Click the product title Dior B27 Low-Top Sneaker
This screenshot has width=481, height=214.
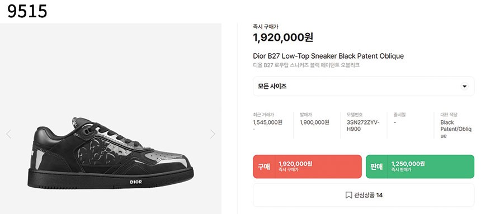pyautogui.click(x=328, y=56)
